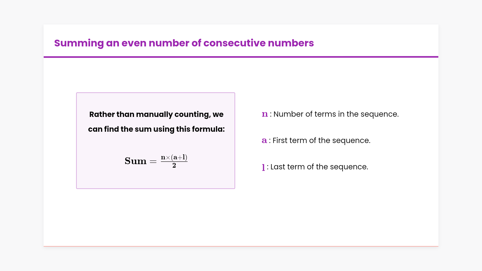Click the word "consecutive" in the slide title
The image size is (482, 271).
(x=234, y=43)
